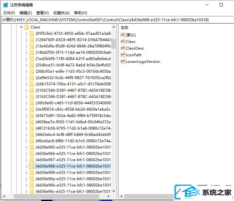Select the key label {48721b56-6795-11d2-b1a8

pos(73,128)
